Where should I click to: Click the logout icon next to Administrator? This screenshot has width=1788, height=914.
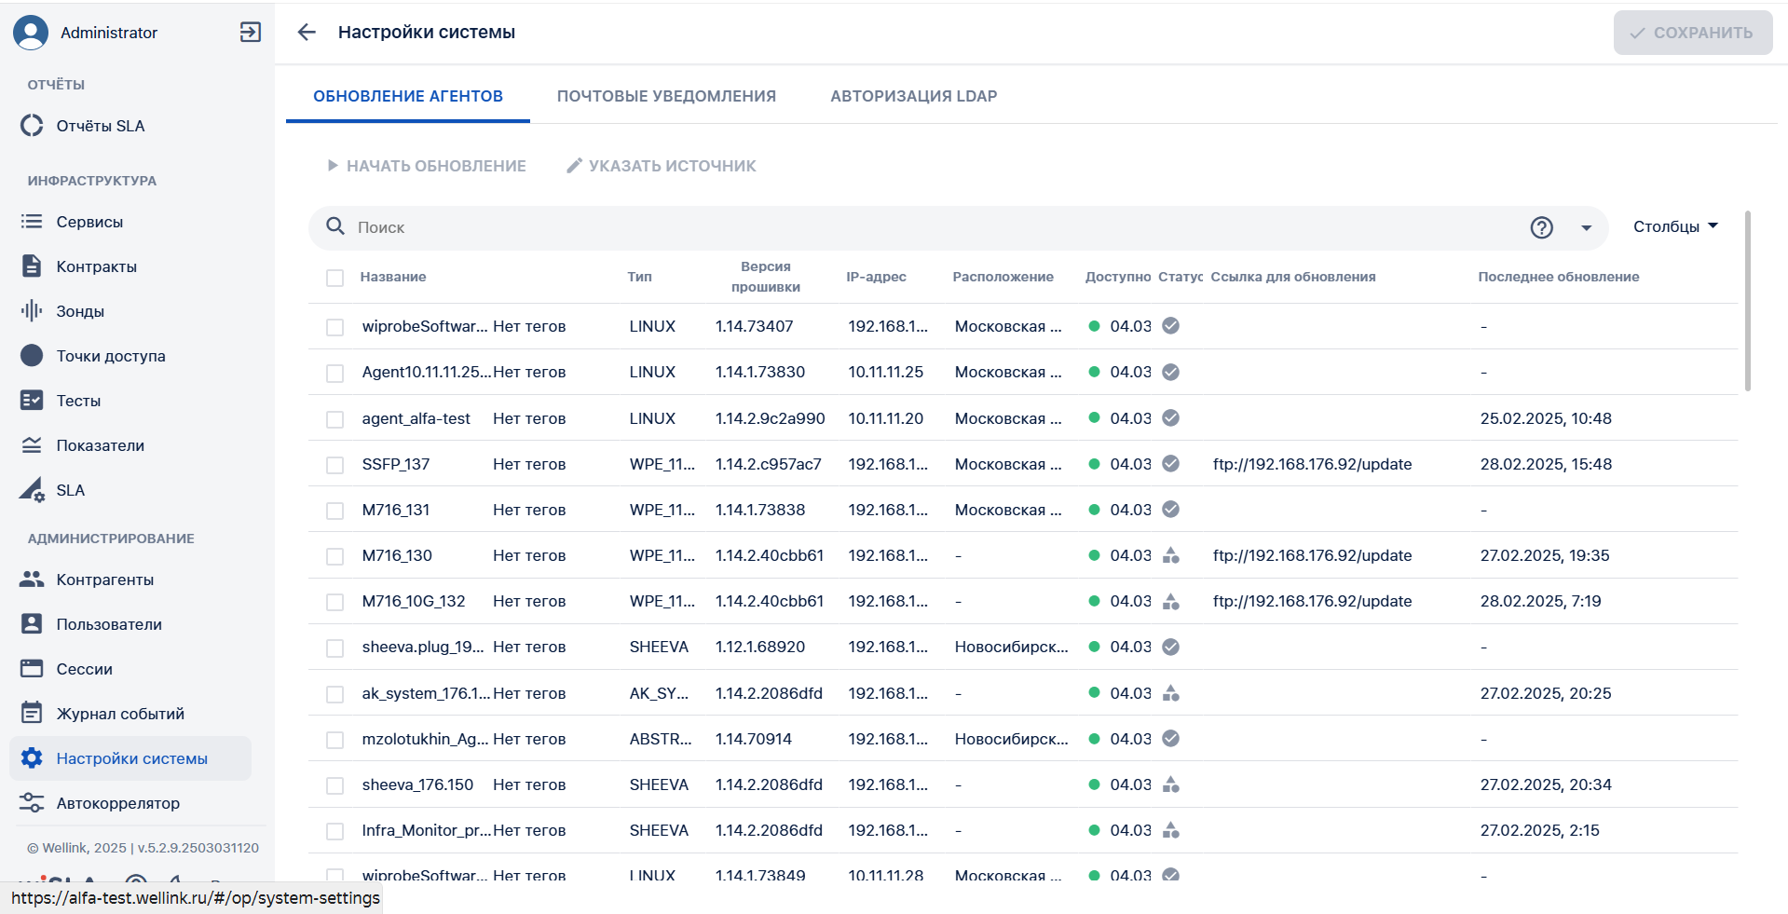click(x=250, y=33)
